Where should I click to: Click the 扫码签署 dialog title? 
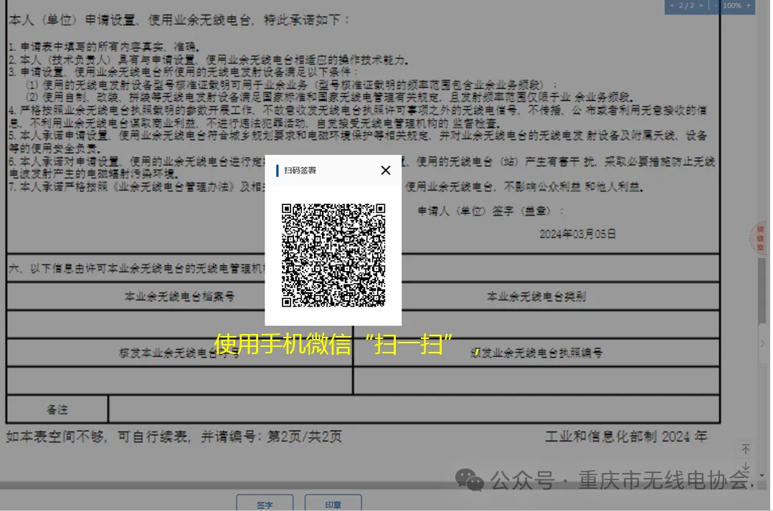pos(300,171)
